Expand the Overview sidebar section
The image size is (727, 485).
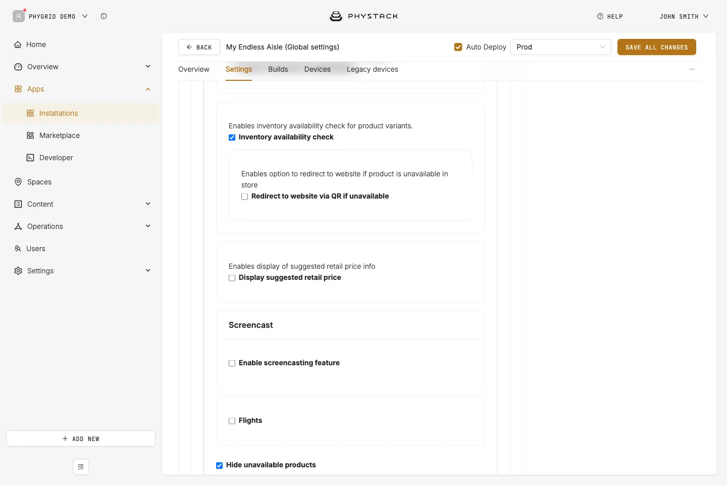[x=148, y=66]
